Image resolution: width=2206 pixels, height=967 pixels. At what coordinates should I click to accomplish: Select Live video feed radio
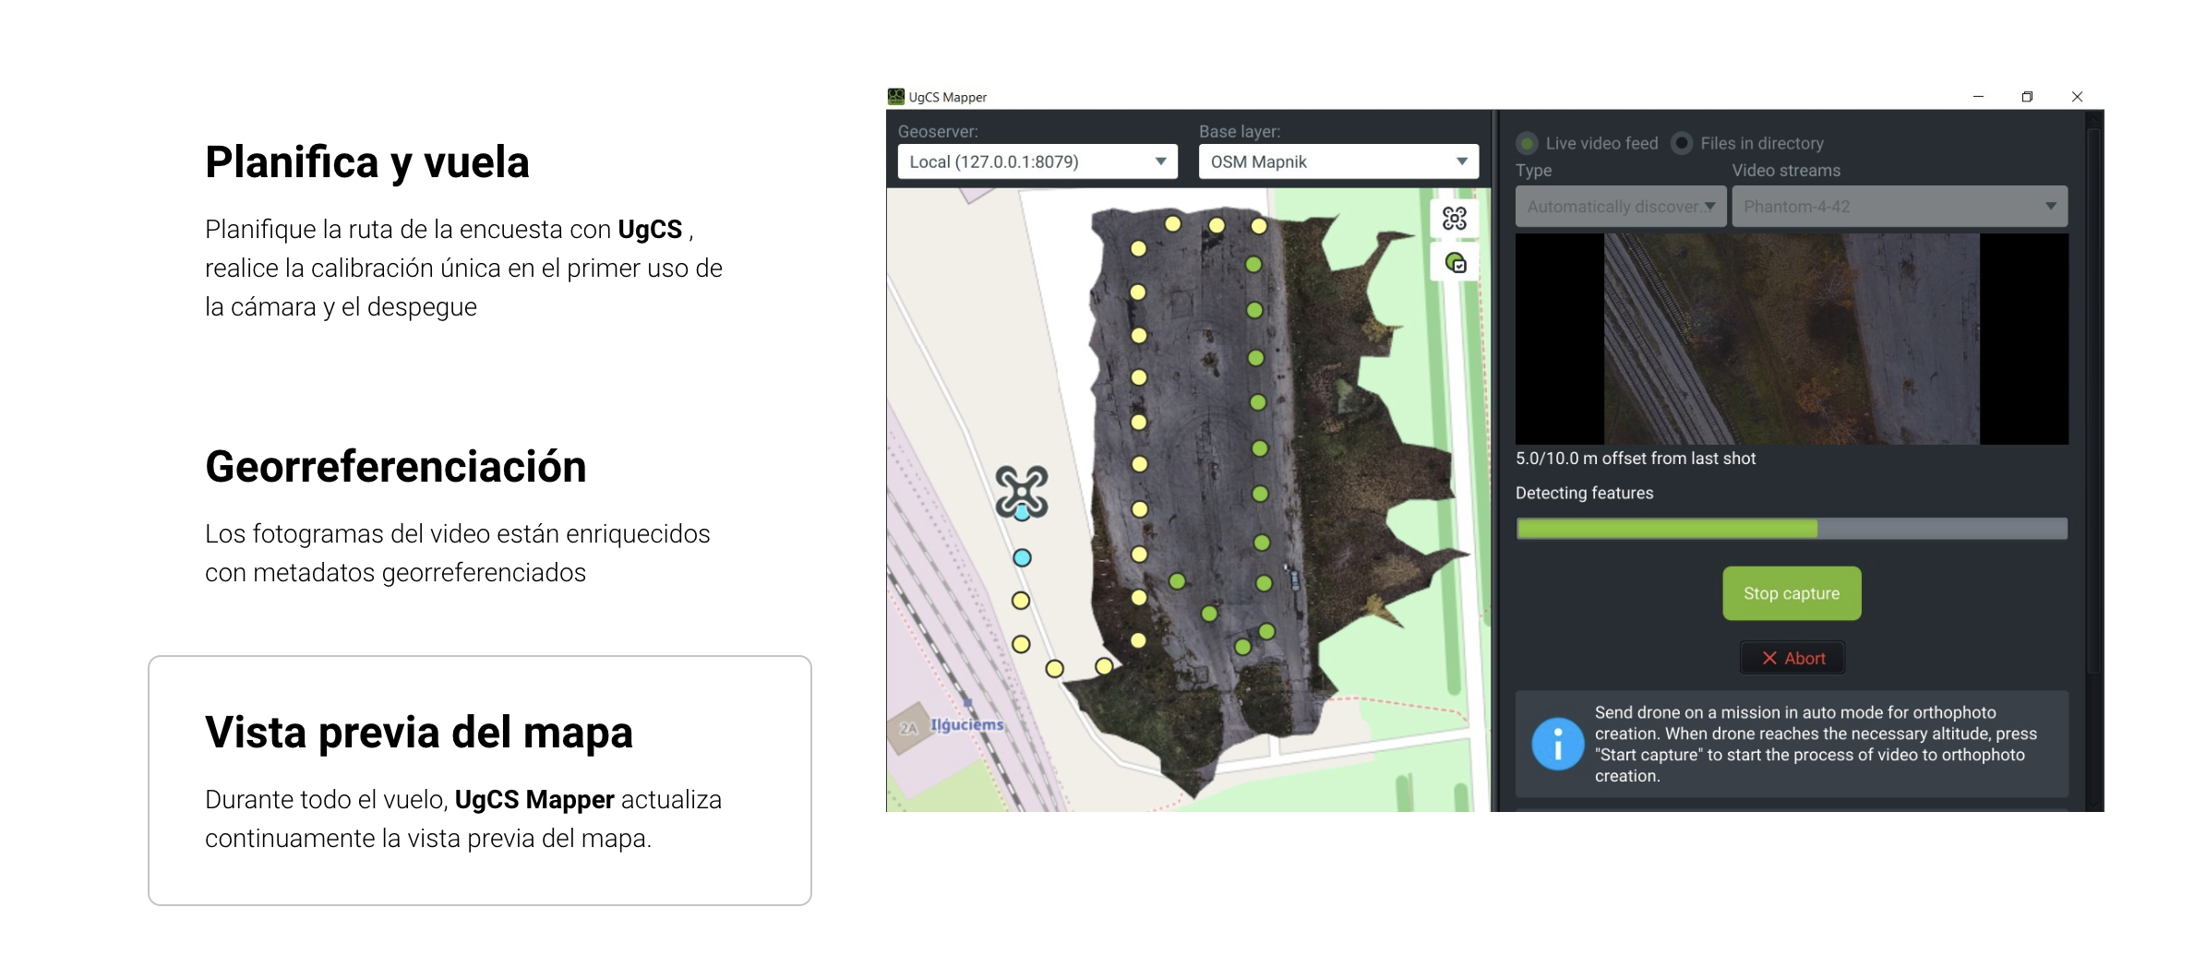pos(1527,143)
